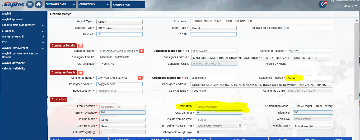This screenshot has height=140, width=360.
Task: Open the Home icon button
Action: [39, 4]
